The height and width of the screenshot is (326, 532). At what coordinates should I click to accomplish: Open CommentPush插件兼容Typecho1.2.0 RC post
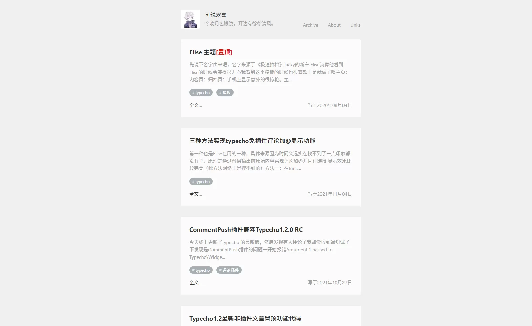pyautogui.click(x=246, y=230)
